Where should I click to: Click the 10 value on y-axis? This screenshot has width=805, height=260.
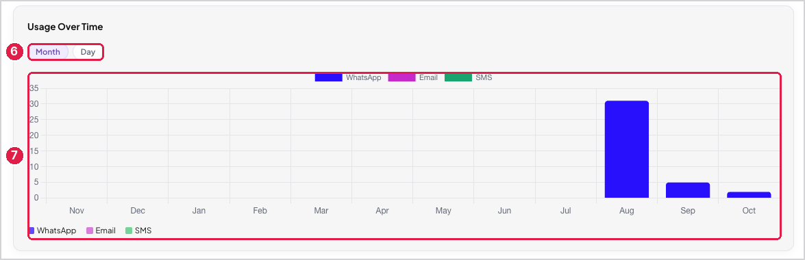pyautogui.click(x=34, y=167)
